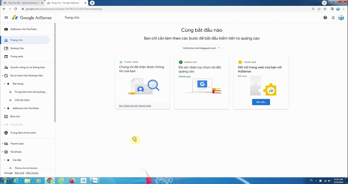Click the Google footer link
This screenshot has height=184, width=348.
pos(9,173)
